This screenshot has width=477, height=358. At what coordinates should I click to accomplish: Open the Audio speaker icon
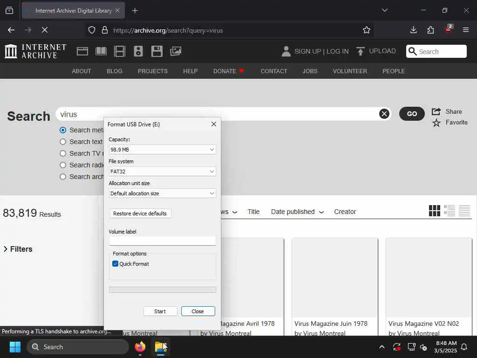(138, 51)
